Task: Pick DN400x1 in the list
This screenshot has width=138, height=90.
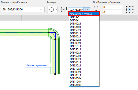Action: click(84, 53)
